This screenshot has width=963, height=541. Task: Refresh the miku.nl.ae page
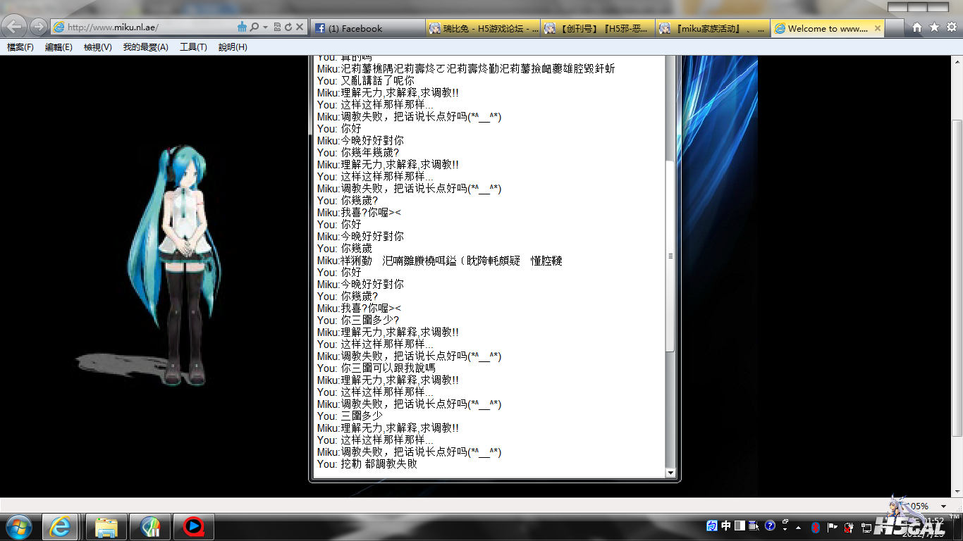(288, 27)
